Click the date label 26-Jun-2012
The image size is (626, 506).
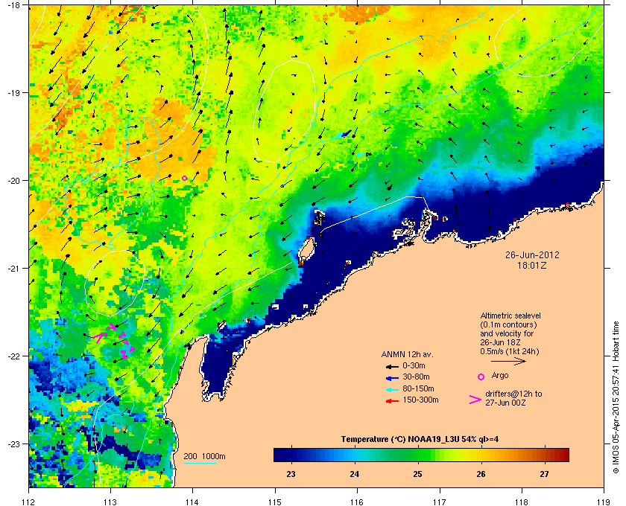pos(532,255)
